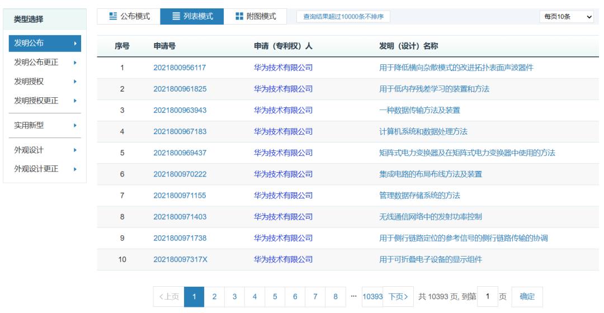Open patent 矩阵式电力变换器及在矩阵式电力变换器中使用的方法
The image size is (604, 313).
[467, 153]
